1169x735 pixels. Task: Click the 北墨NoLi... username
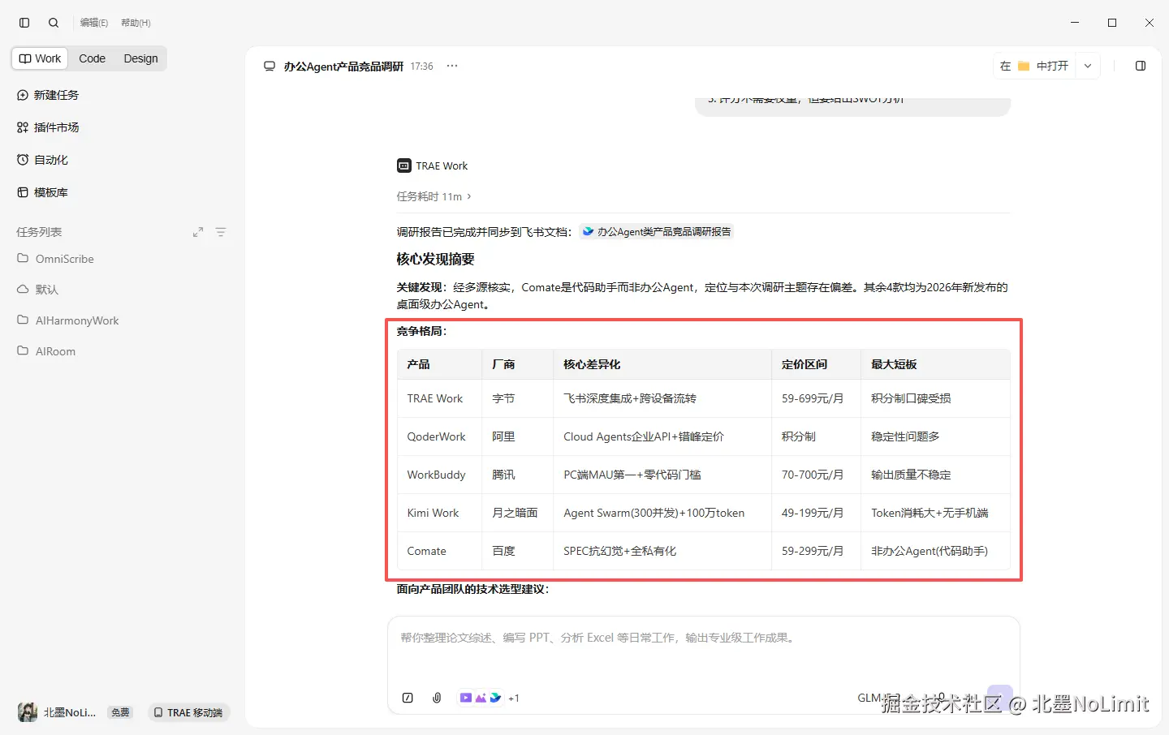pos(70,712)
